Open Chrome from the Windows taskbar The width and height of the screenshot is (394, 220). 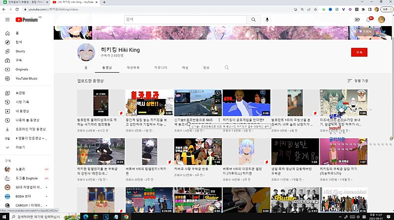click(x=126, y=216)
